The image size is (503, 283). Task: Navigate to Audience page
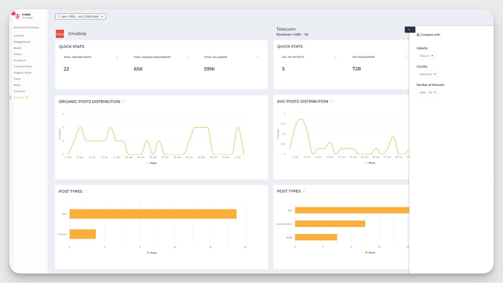[x=20, y=60]
